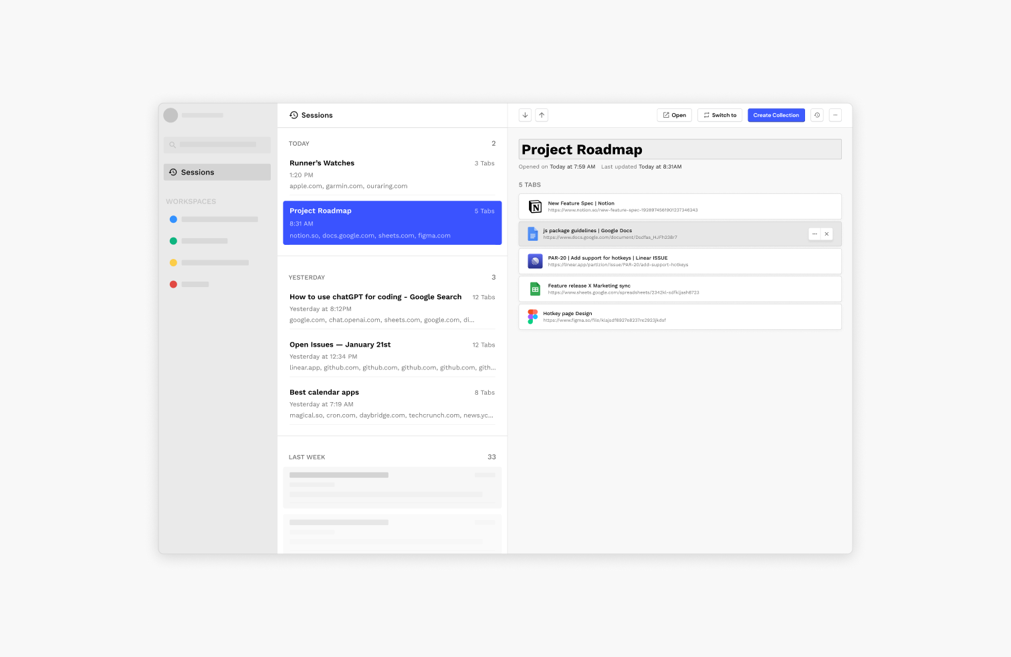1011x657 pixels.
Task: Click the WORKSPACES label in sidebar
Action: [191, 201]
